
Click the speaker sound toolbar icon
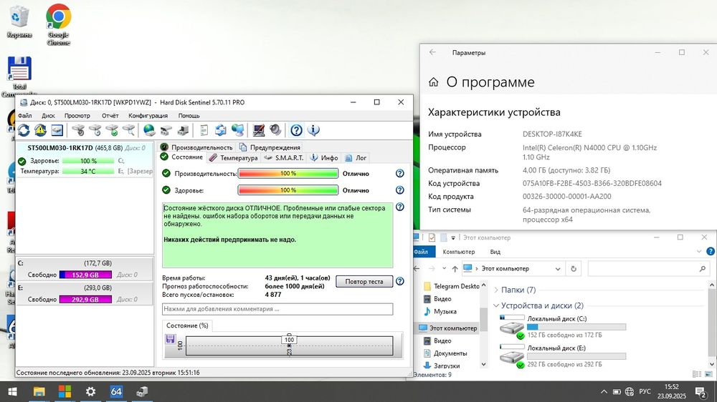pos(275,130)
